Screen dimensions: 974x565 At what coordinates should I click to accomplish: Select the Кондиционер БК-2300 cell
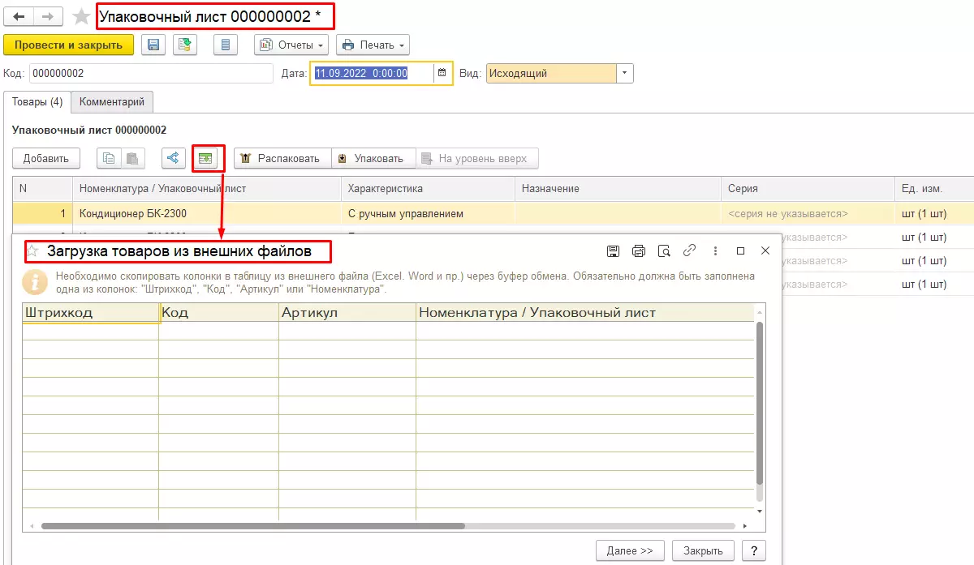tap(206, 214)
